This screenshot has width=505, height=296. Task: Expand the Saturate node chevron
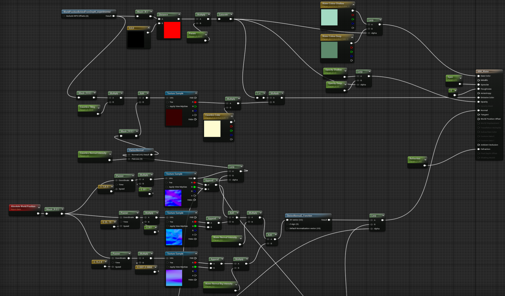coord(231,14)
